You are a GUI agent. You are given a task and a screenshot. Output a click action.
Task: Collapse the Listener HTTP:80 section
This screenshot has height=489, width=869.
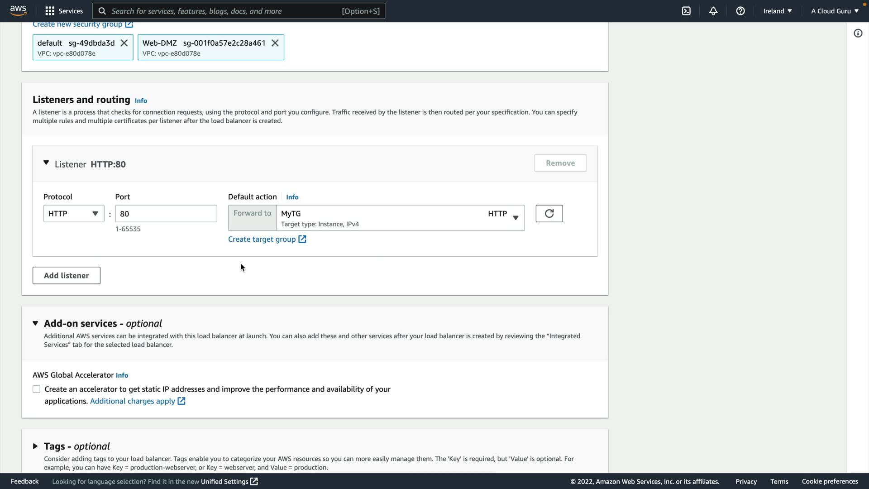[46, 163]
